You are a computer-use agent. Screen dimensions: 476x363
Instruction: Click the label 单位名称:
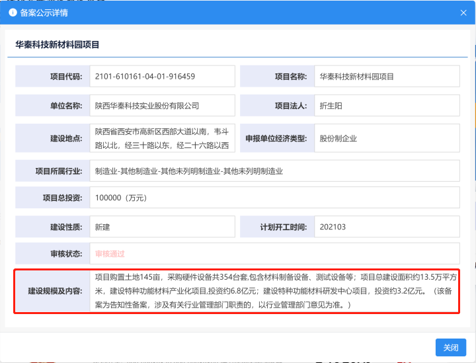(66, 106)
